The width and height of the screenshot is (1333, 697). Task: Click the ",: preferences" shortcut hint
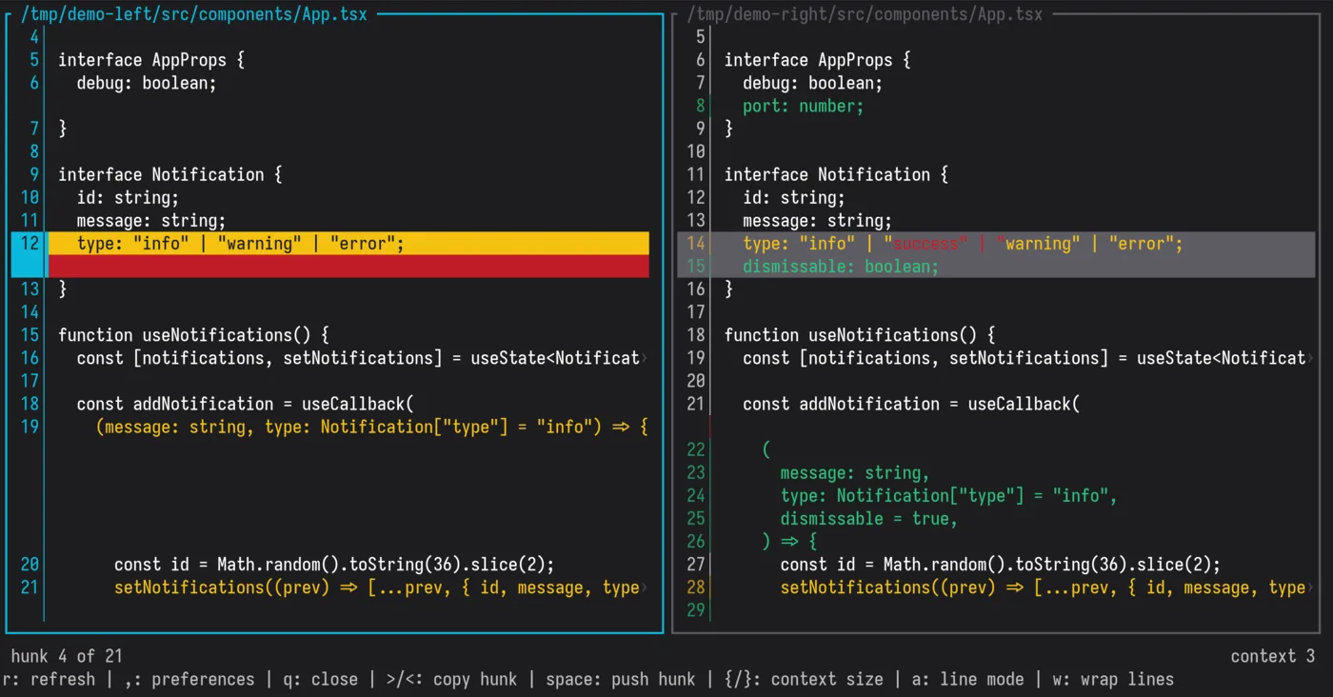[189, 679]
